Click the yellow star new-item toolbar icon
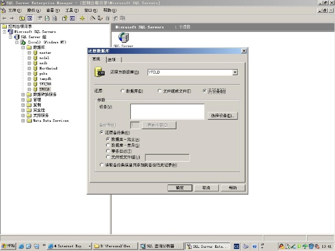The width and height of the screenshot is (335, 251). click(x=82, y=18)
